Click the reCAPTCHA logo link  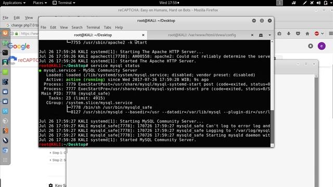23,60
